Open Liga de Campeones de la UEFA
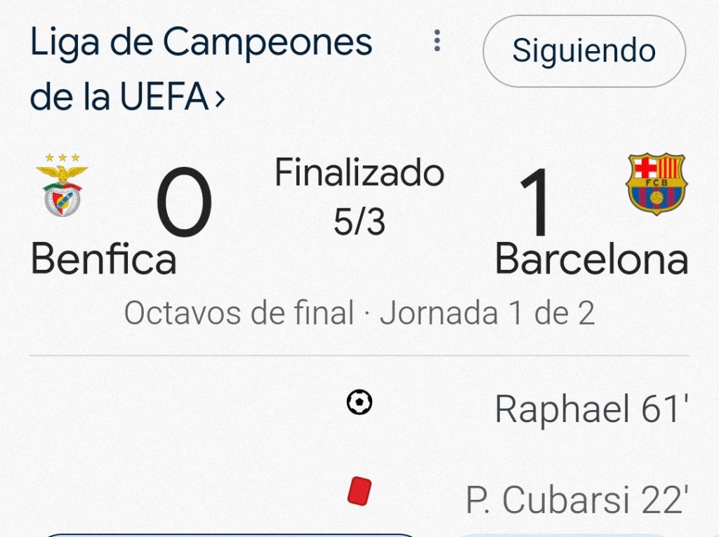The width and height of the screenshot is (719, 537). coord(200,44)
